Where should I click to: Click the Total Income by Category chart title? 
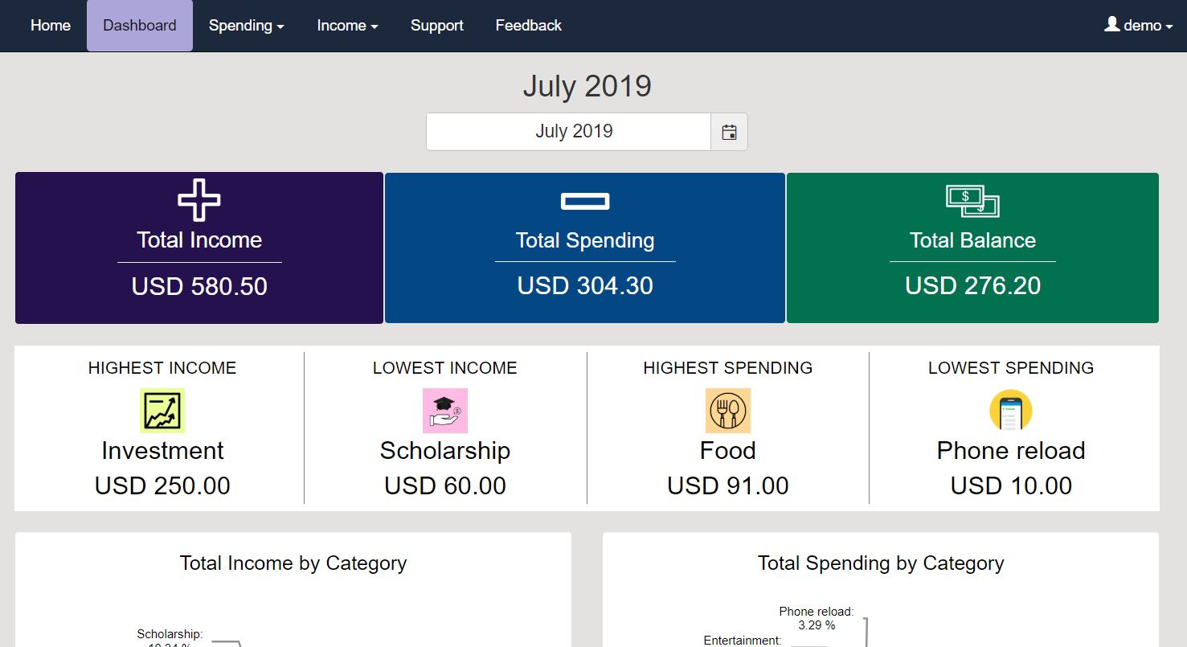(x=293, y=563)
